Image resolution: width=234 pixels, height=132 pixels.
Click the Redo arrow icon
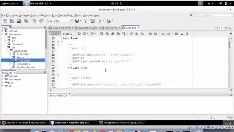[x=41, y=21]
